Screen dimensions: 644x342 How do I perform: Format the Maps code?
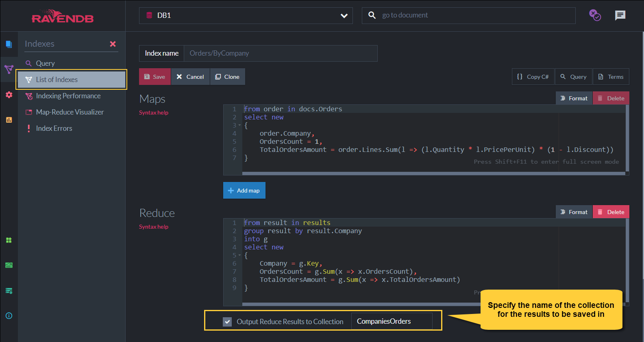point(574,98)
